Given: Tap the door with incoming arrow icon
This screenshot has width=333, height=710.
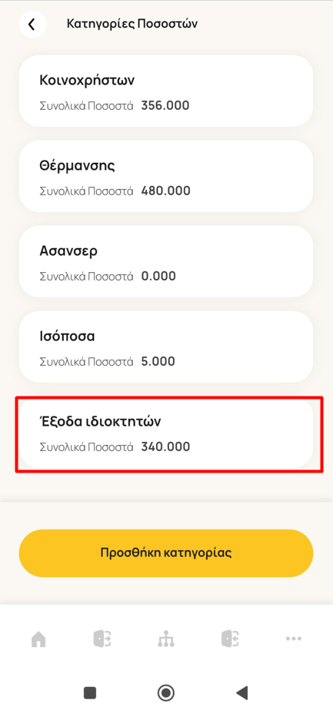Looking at the screenshot, I should coord(230,639).
